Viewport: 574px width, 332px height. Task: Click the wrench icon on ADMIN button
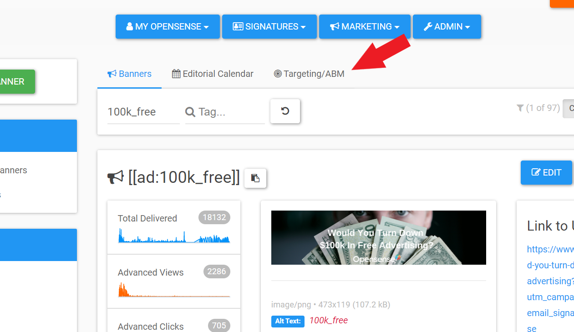click(428, 26)
